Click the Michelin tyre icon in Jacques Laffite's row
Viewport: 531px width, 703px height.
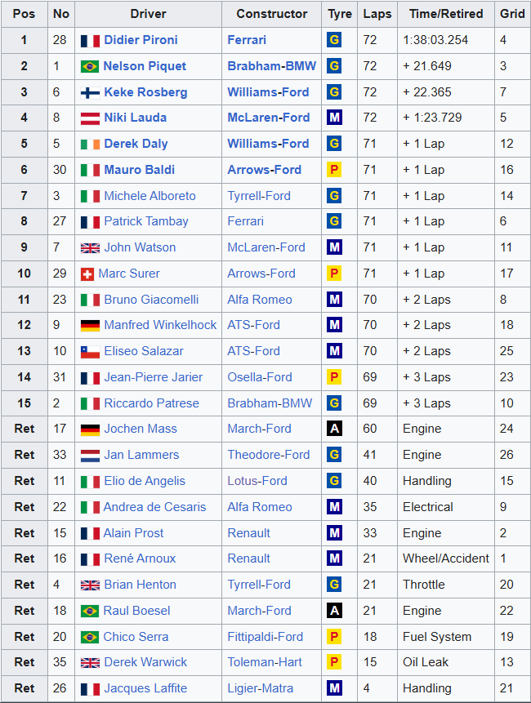[335, 687]
